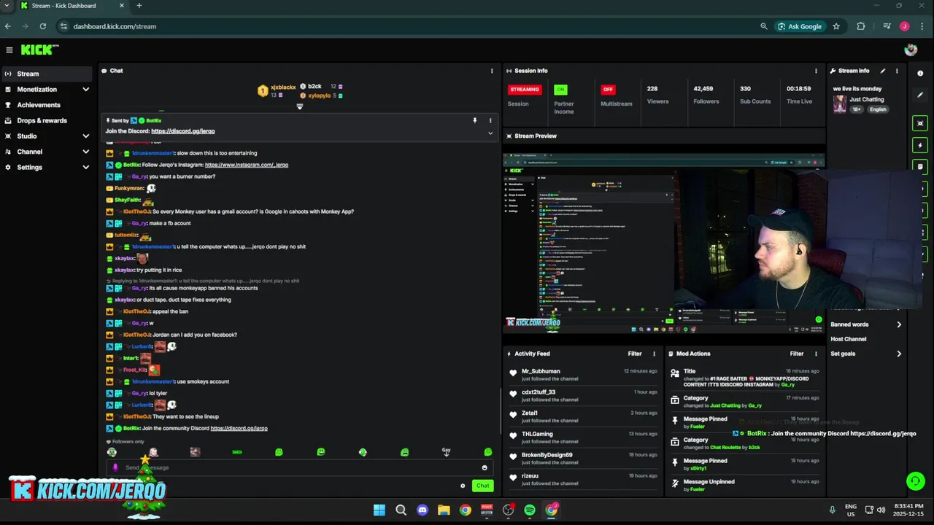Expand the Monetization sidebar section
Viewport: 934px width, 525px height.
point(85,90)
